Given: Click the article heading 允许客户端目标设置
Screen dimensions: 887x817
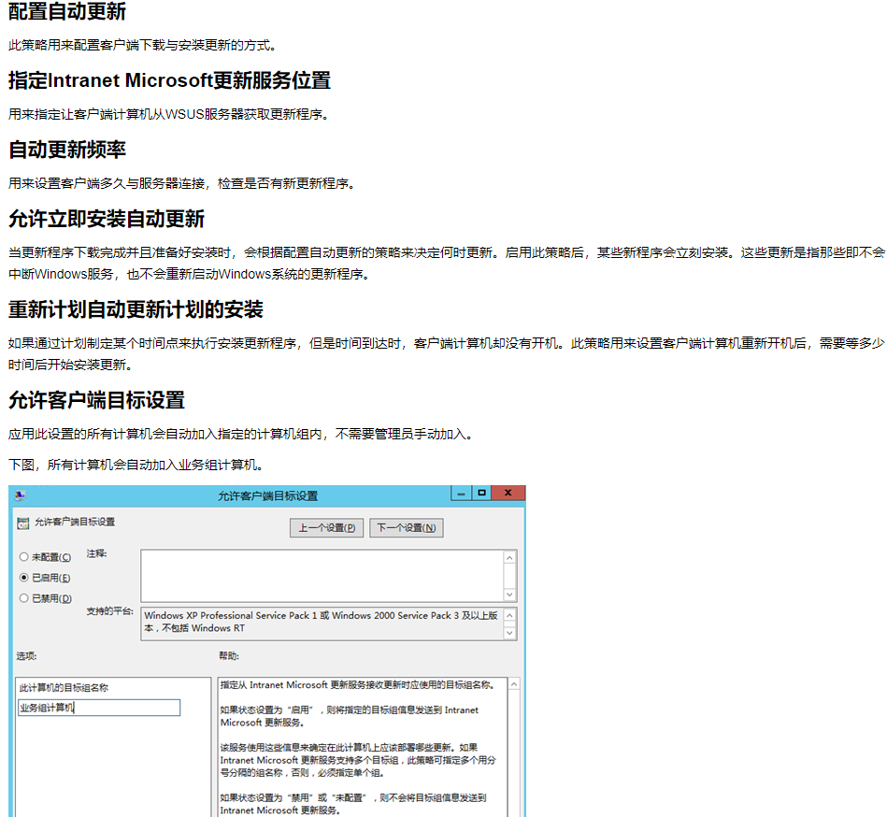Looking at the screenshot, I should 96,401.
